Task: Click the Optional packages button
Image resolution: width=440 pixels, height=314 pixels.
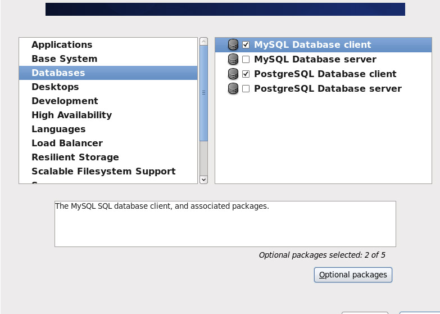Action: [353, 275]
